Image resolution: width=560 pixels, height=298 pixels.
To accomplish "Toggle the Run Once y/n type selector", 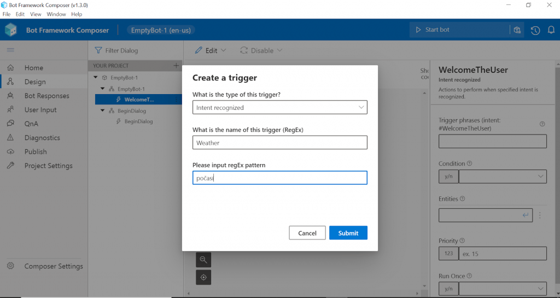I will click(448, 289).
